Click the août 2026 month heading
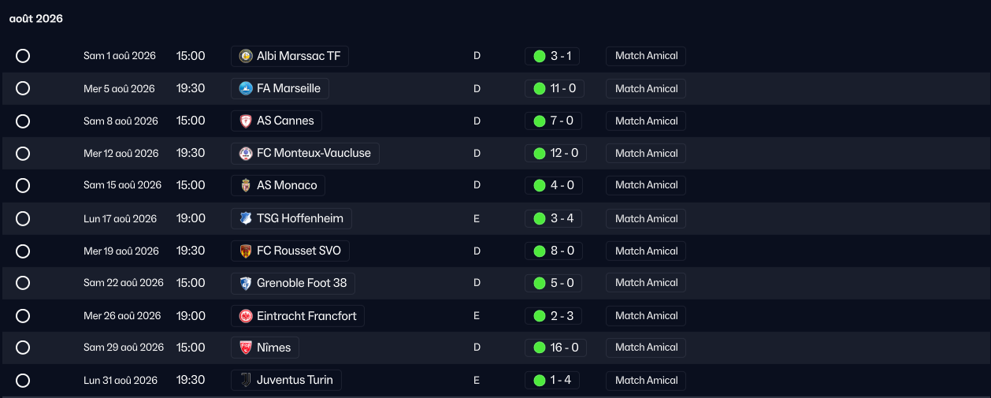991x398 pixels. click(36, 18)
